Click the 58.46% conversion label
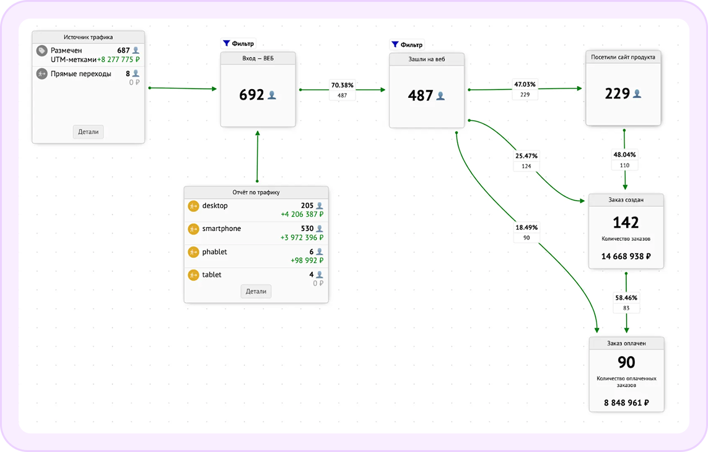Image resolution: width=708 pixels, height=452 pixels. click(626, 297)
